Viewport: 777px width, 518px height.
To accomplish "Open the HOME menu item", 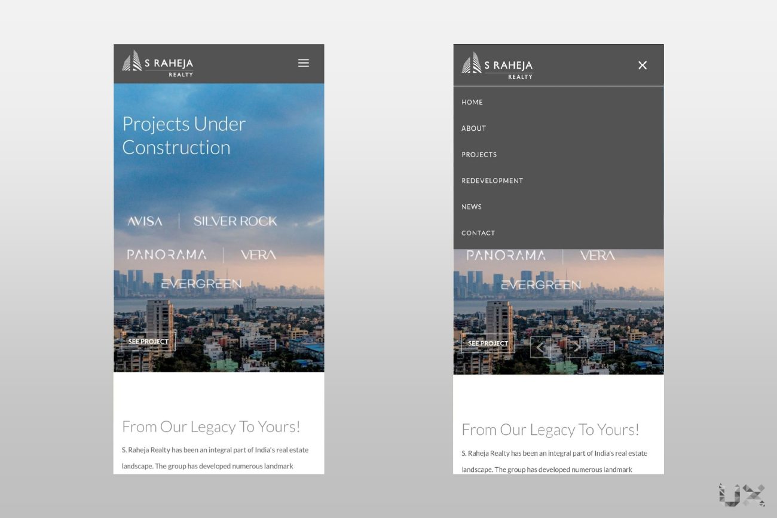I will click(x=472, y=102).
